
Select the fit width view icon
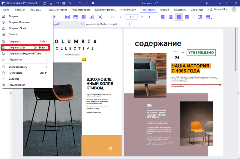pos(76,17)
